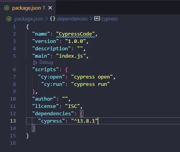Select the package.json editor tab
The image size is (180, 152).
point(28,8)
